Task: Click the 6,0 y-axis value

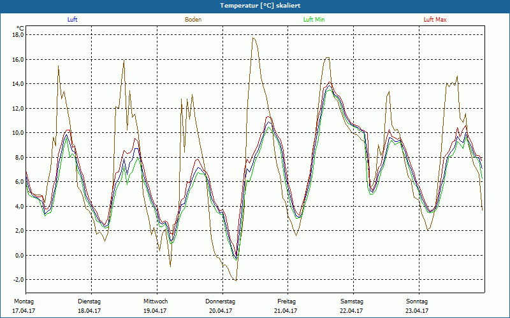Action: (19, 182)
